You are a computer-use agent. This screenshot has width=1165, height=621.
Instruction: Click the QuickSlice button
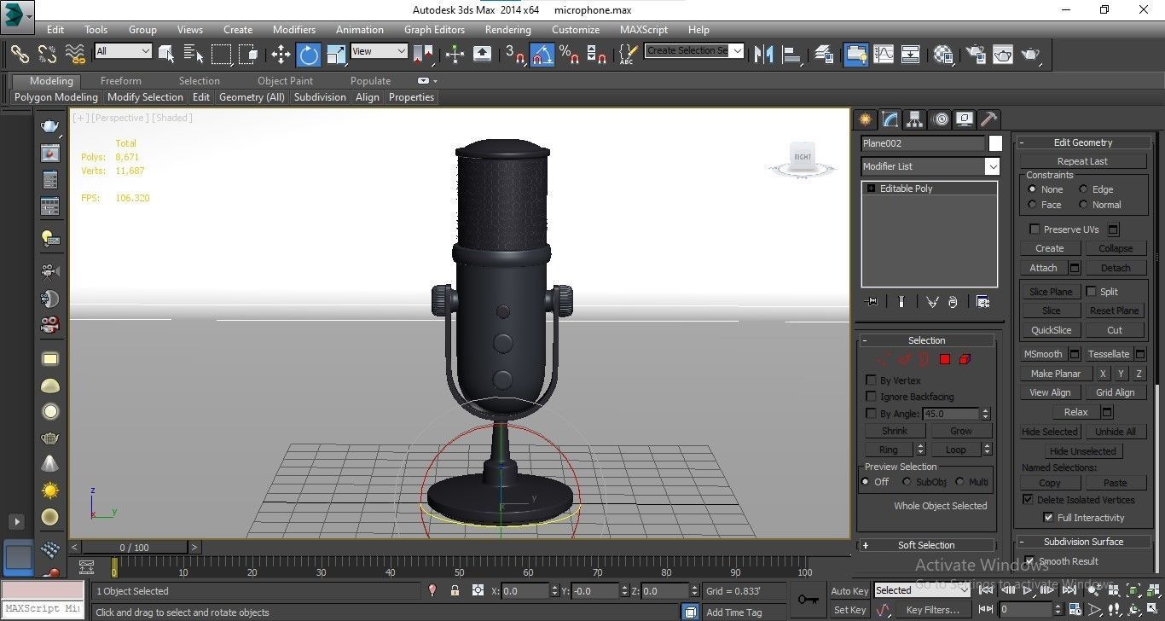(1051, 330)
